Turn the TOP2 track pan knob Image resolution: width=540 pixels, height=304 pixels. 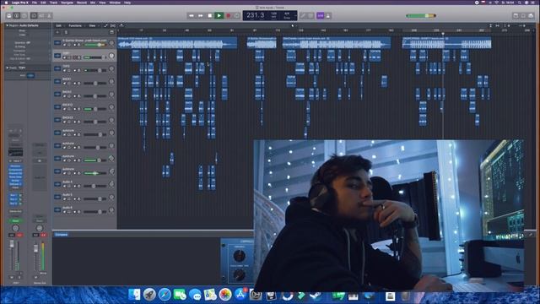coord(111,68)
